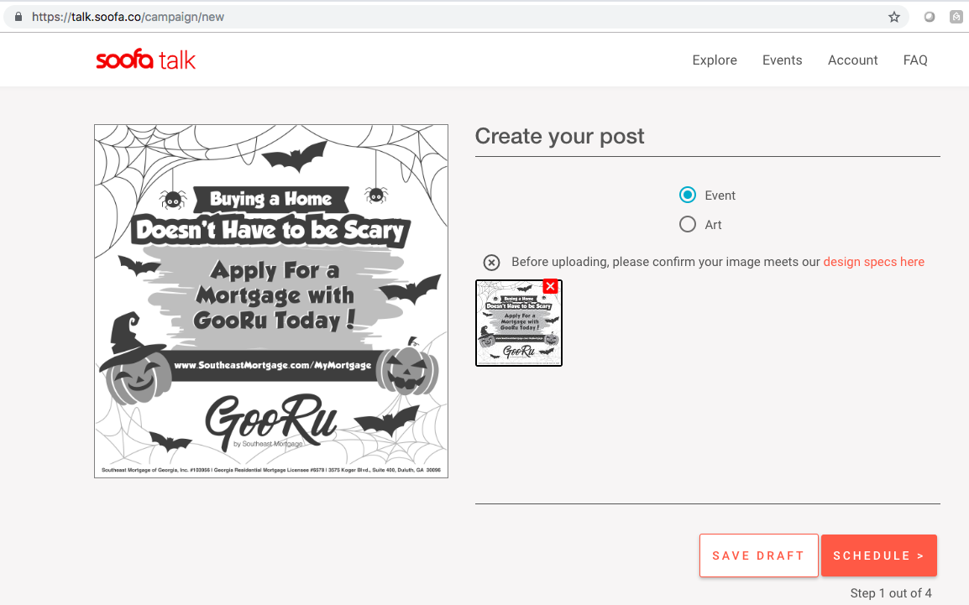The height and width of the screenshot is (605, 969).
Task: Click the circled X icon beside design specs notice
Action: tap(491, 263)
